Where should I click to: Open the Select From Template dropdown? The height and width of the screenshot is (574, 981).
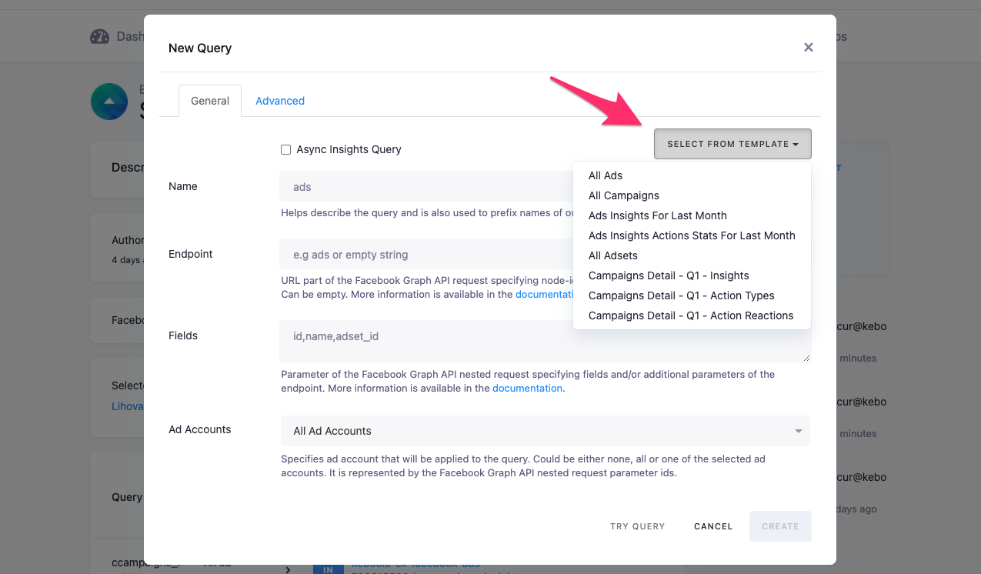732,144
